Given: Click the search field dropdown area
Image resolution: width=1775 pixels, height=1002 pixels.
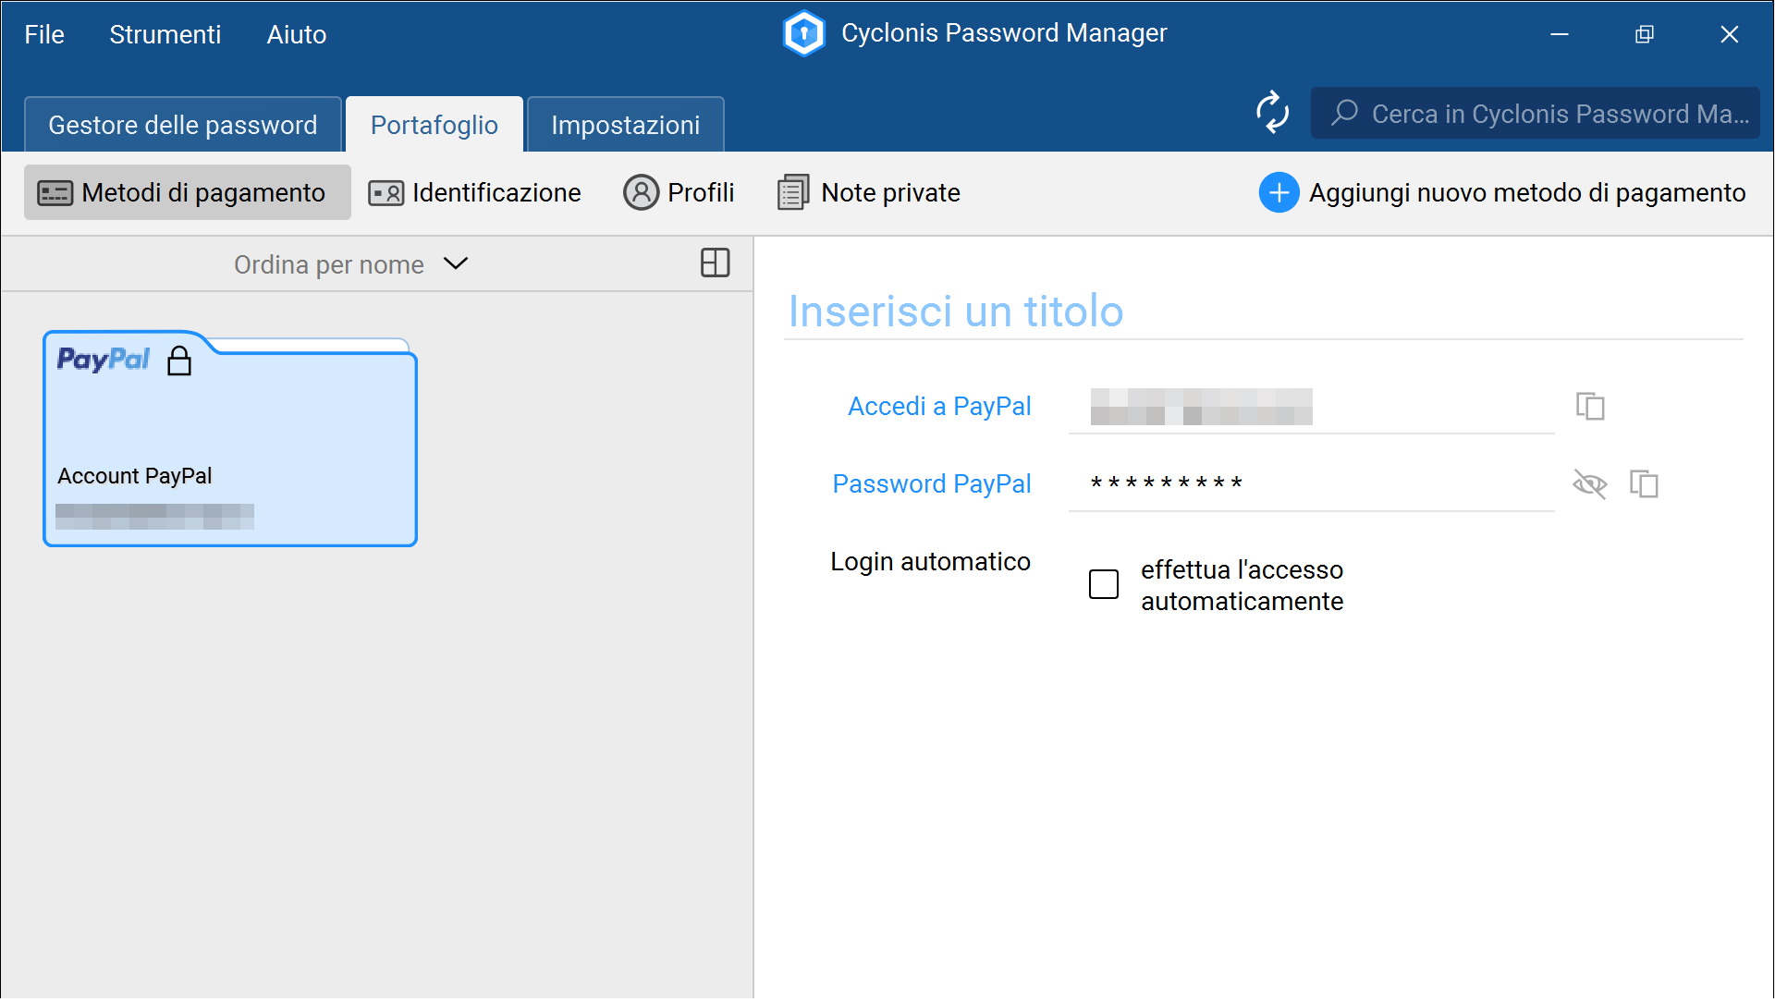Looking at the screenshot, I should tap(1535, 113).
